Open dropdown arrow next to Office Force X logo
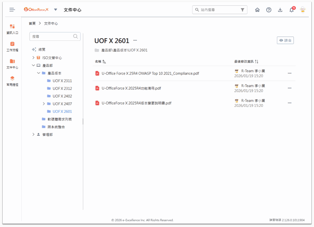 (55, 10)
